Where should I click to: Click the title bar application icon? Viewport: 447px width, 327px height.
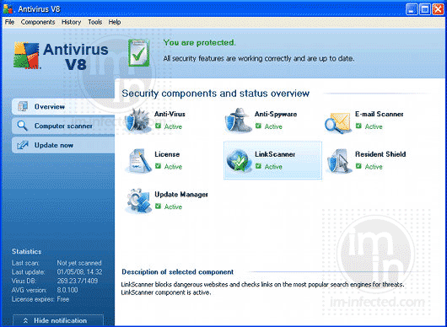[x=8, y=9]
